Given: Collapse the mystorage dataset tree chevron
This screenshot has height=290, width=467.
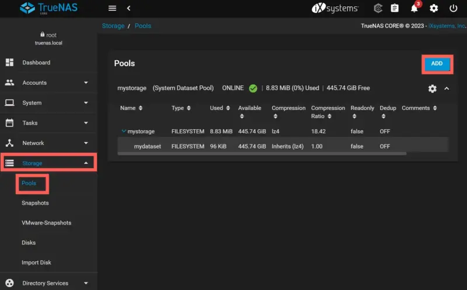Looking at the screenshot, I should tap(124, 131).
